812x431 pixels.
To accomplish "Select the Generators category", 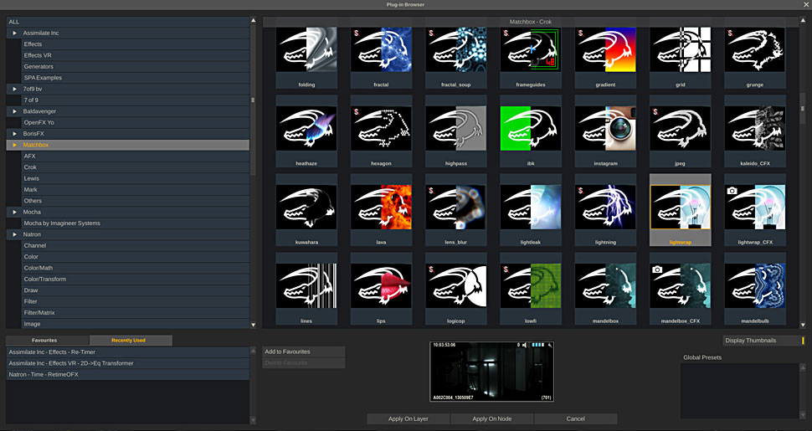I will click(x=136, y=66).
